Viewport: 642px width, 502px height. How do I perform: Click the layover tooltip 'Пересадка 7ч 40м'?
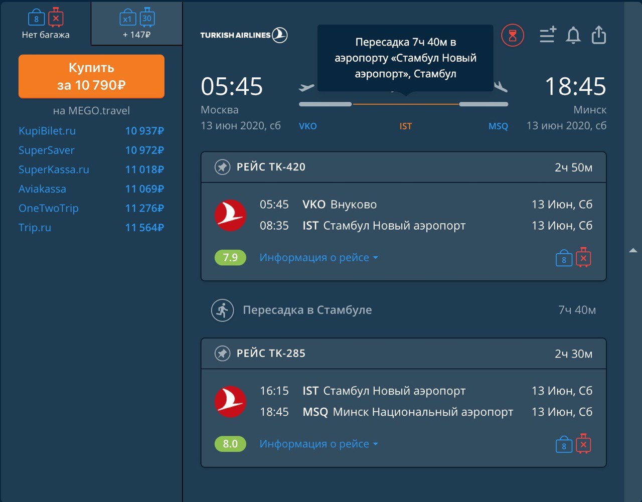click(x=405, y=58)
